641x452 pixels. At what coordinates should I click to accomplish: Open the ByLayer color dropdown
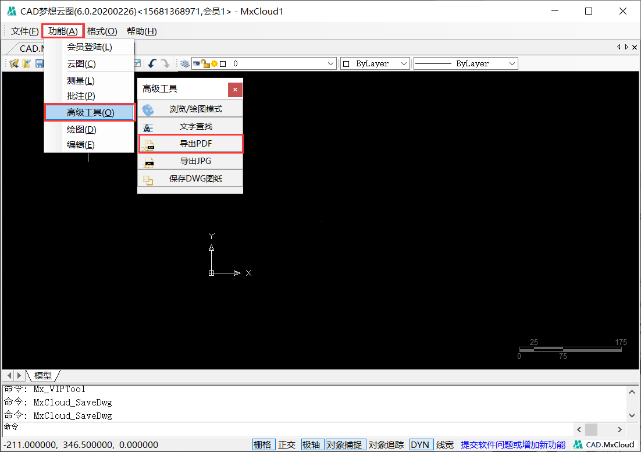click(404, 64)
